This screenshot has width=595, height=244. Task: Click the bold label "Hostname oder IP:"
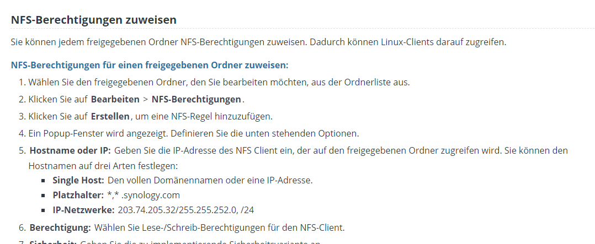[70, 150]
